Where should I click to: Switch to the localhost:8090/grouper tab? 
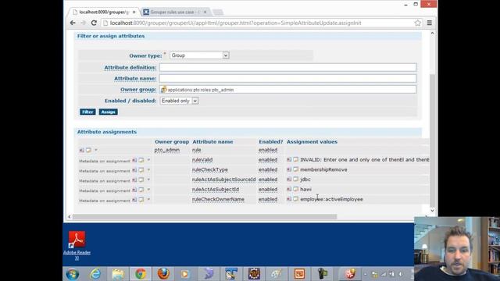(103, 12)
